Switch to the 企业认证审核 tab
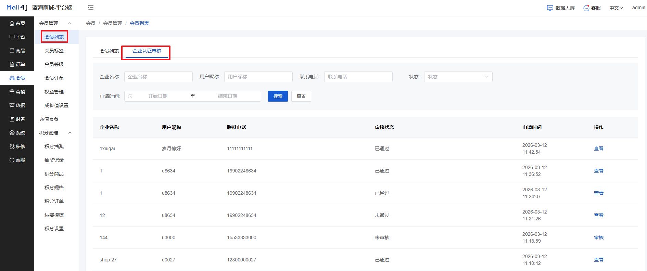The width and height of the screenshot is (647, 271). [x=147, y=51]
